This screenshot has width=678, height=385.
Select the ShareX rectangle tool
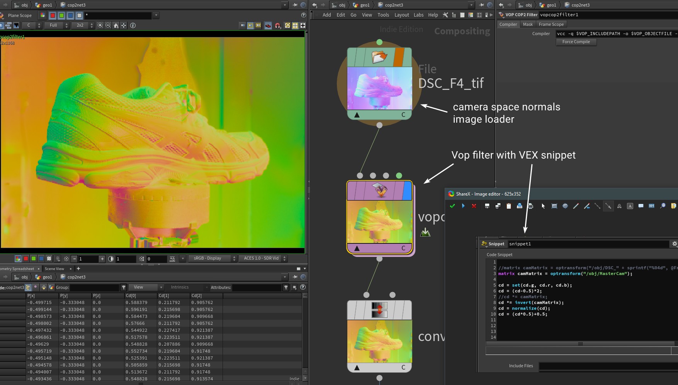(x=554, y=206)
